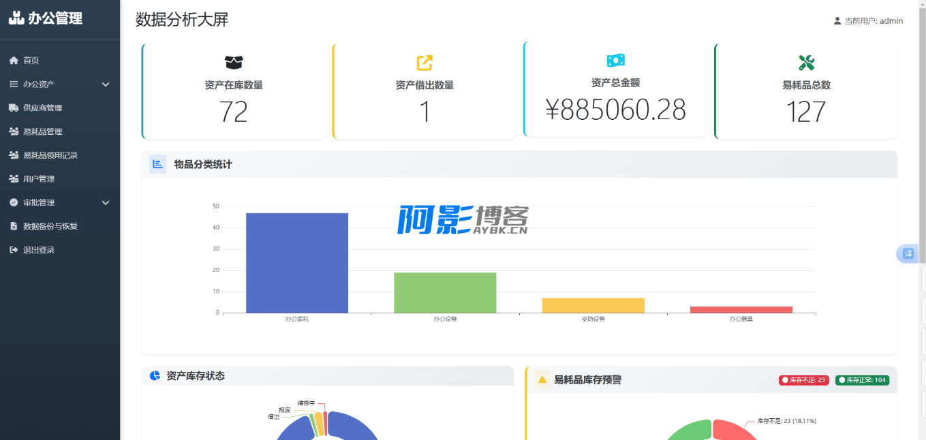Expand the 办公资产 sidebar submenu chevron

click(x=106, y=84)
